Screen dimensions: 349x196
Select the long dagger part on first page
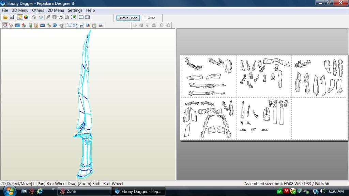[207, 85]
